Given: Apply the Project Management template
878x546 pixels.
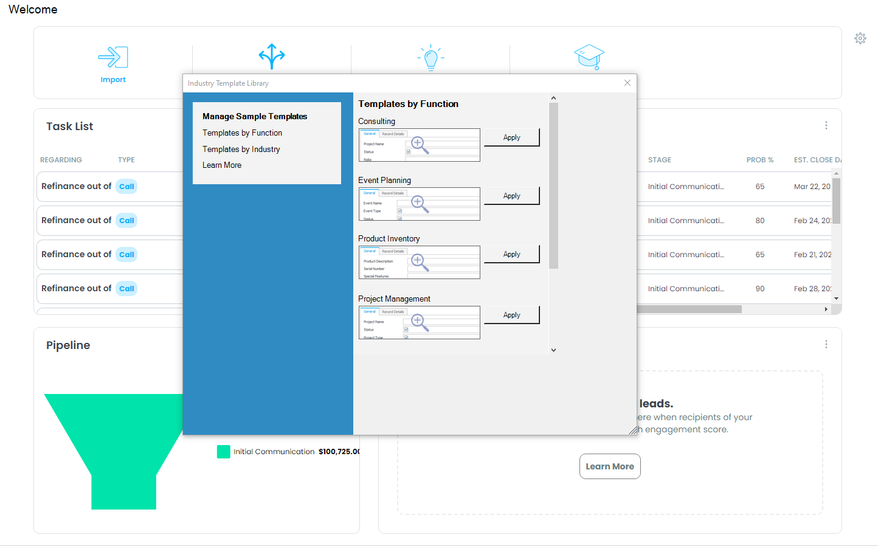Looking at the screenshot, I should pyautogui.click(x=511, y=315).
